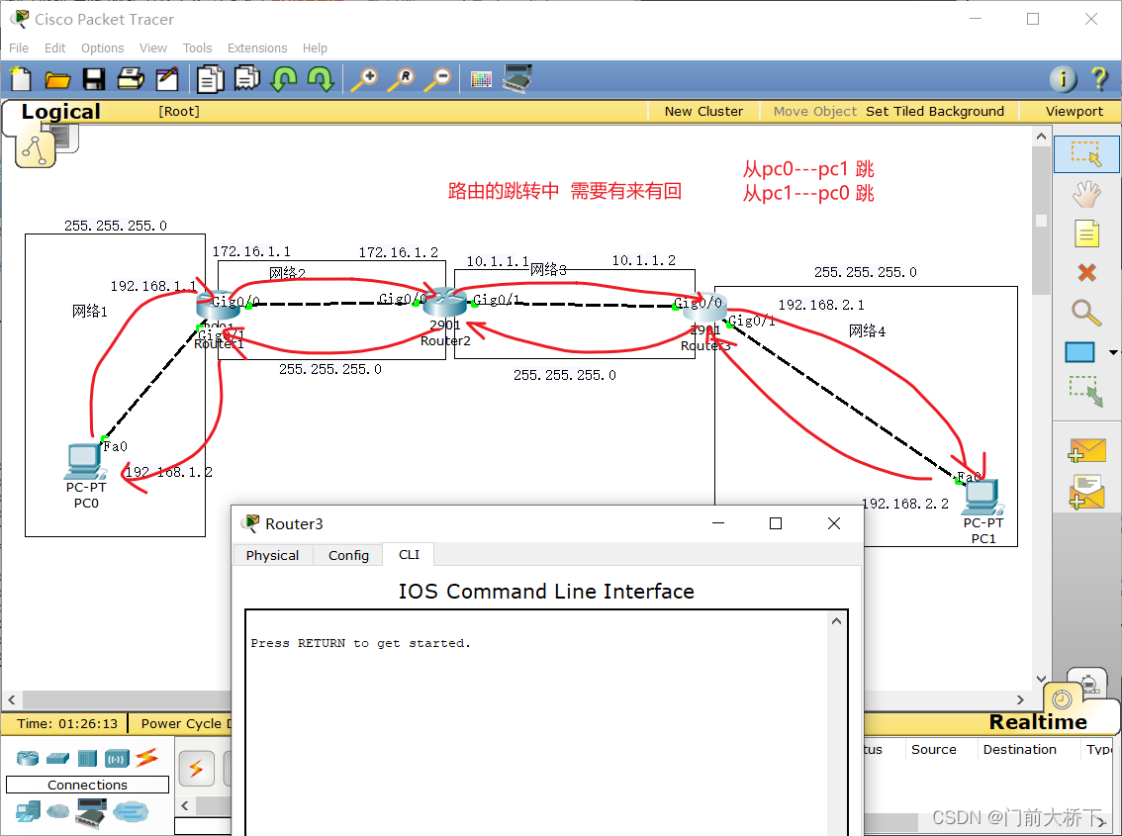
Task: Click Power Cycle Devices button
Action: click(186, 723)
